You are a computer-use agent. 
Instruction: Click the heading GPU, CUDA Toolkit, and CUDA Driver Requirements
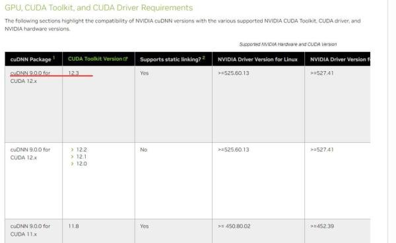(x=99, y=7)
